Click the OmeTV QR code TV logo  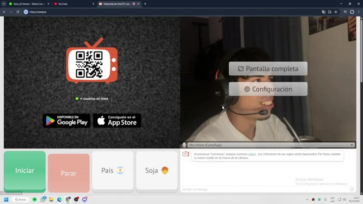point(92,61)
